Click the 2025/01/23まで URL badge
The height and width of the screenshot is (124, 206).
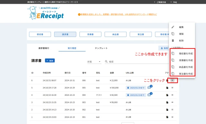coord(136,95)
